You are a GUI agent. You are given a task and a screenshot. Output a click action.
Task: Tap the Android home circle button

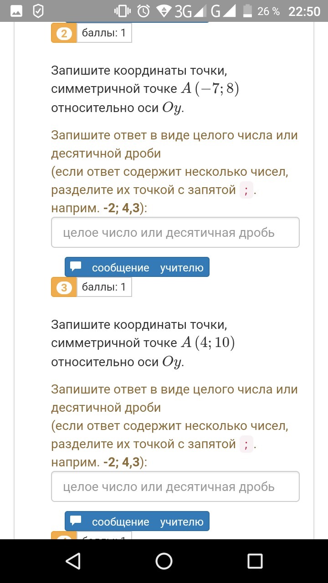point(164,561)
